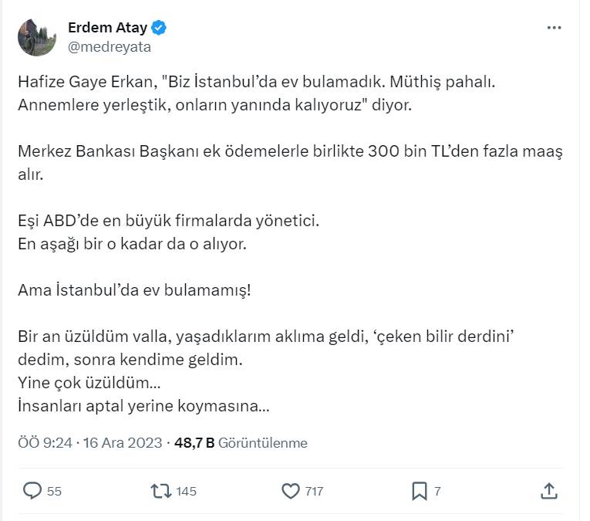This screenshot has height=521, width=590.
Task: Click the repost count 145
Action: pyautogui.click(x=186, y=491)
